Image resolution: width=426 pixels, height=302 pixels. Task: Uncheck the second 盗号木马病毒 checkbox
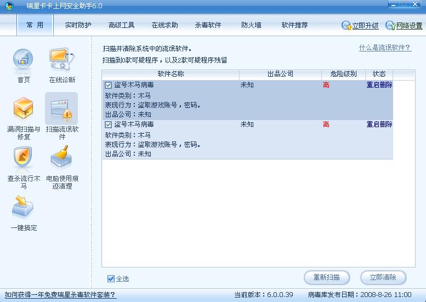pyautogui.click(x=108, y=124)
